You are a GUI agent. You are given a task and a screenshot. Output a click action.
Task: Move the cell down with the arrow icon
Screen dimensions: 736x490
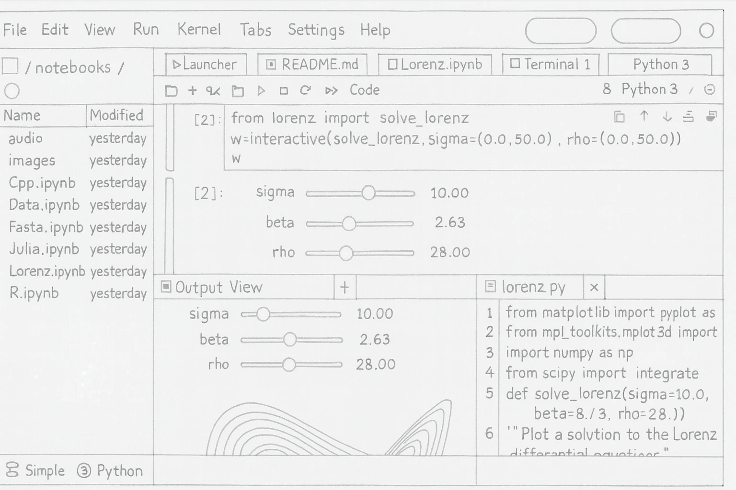(667, 117)
